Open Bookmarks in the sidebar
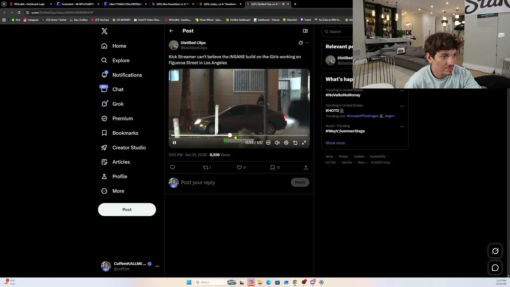The image size is (510, 287). (120, 133)
